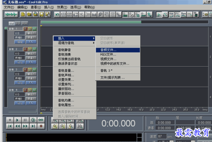Choose 音频文件... from insert submenu
This screenshot has width=212, height=142.
(x=118, y=50)
